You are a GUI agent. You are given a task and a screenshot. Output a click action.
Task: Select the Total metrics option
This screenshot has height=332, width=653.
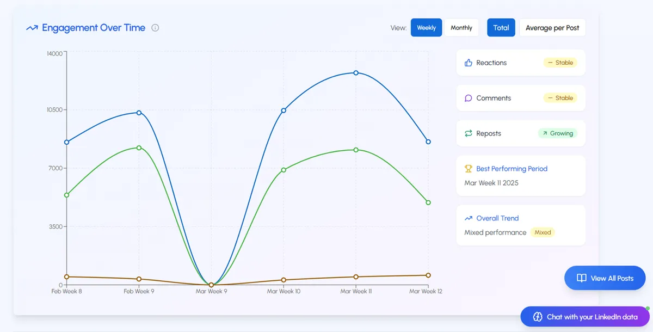coord(501,27)
